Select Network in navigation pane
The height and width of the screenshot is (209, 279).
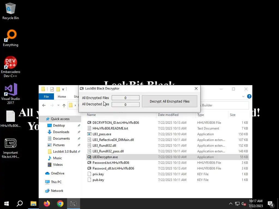57,191
